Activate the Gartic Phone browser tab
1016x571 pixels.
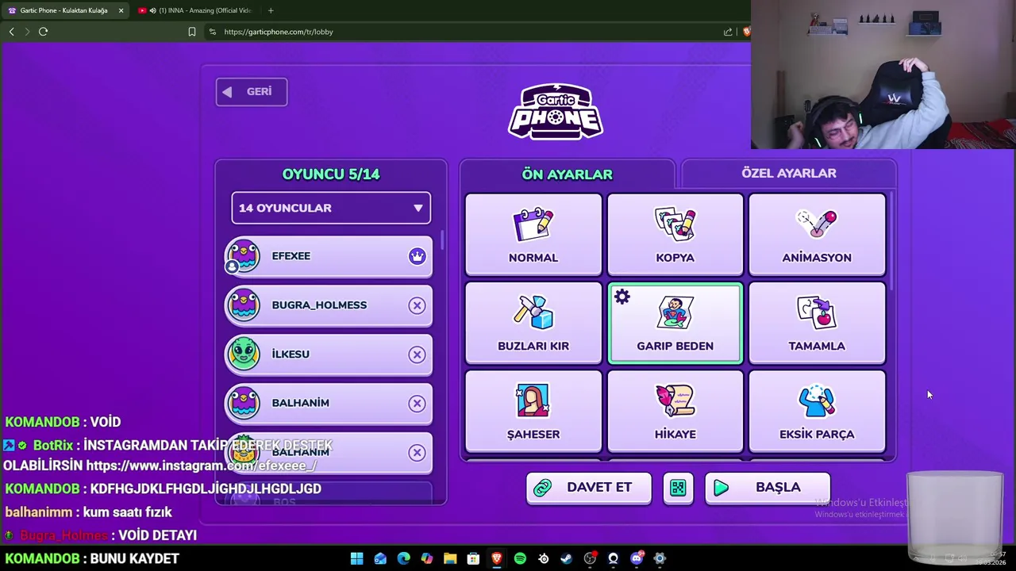coord(63,10)
